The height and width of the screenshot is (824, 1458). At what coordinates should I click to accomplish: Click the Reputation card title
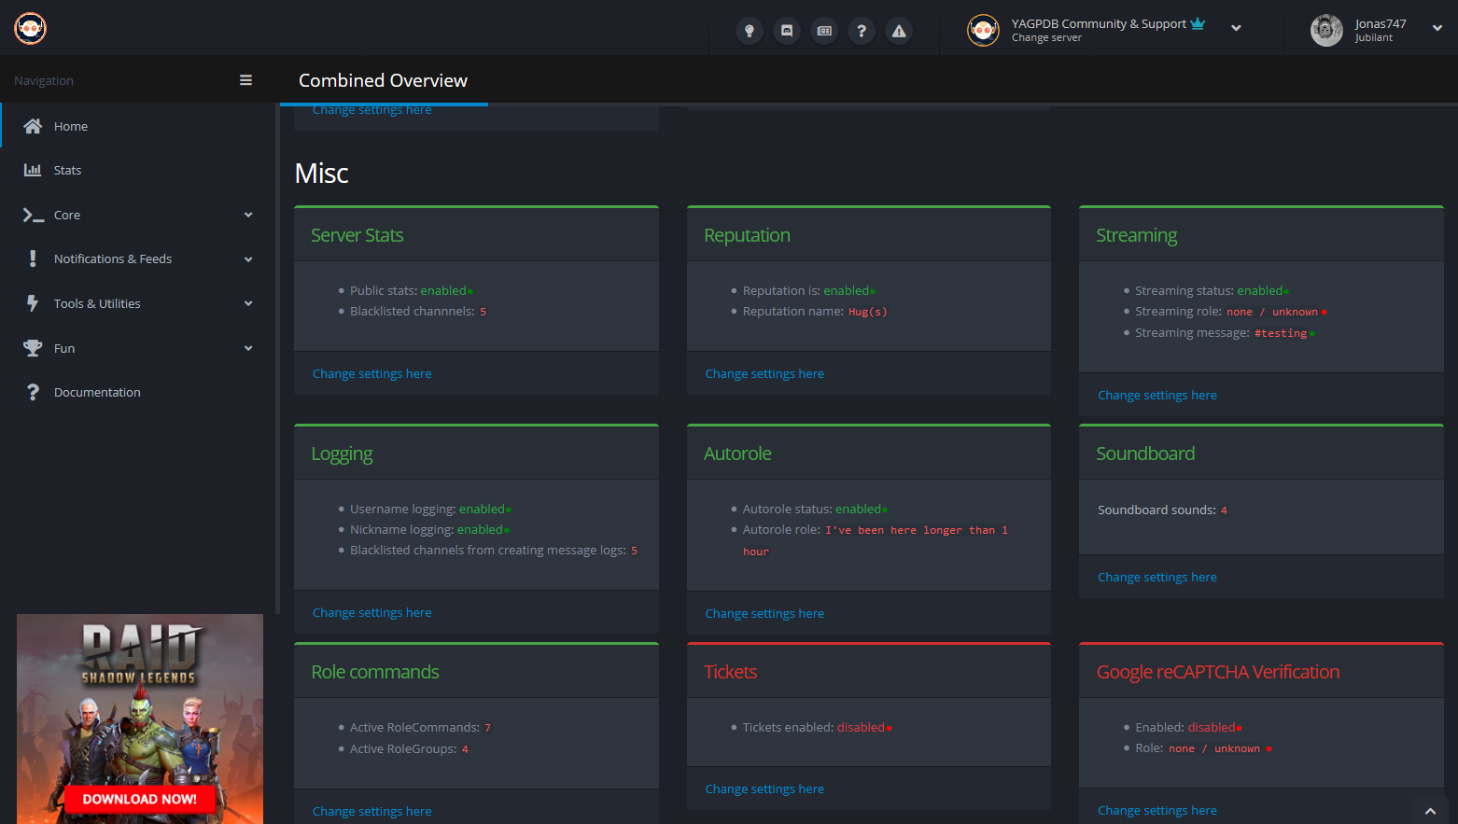pyautogui.click(x=747, y=235)
